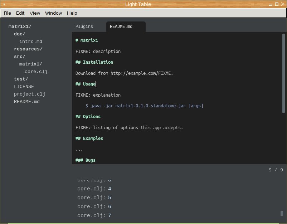The width and height of the screenshot is (287, 224).
Task: Open the LICENSE file
Action: [24, 87]
